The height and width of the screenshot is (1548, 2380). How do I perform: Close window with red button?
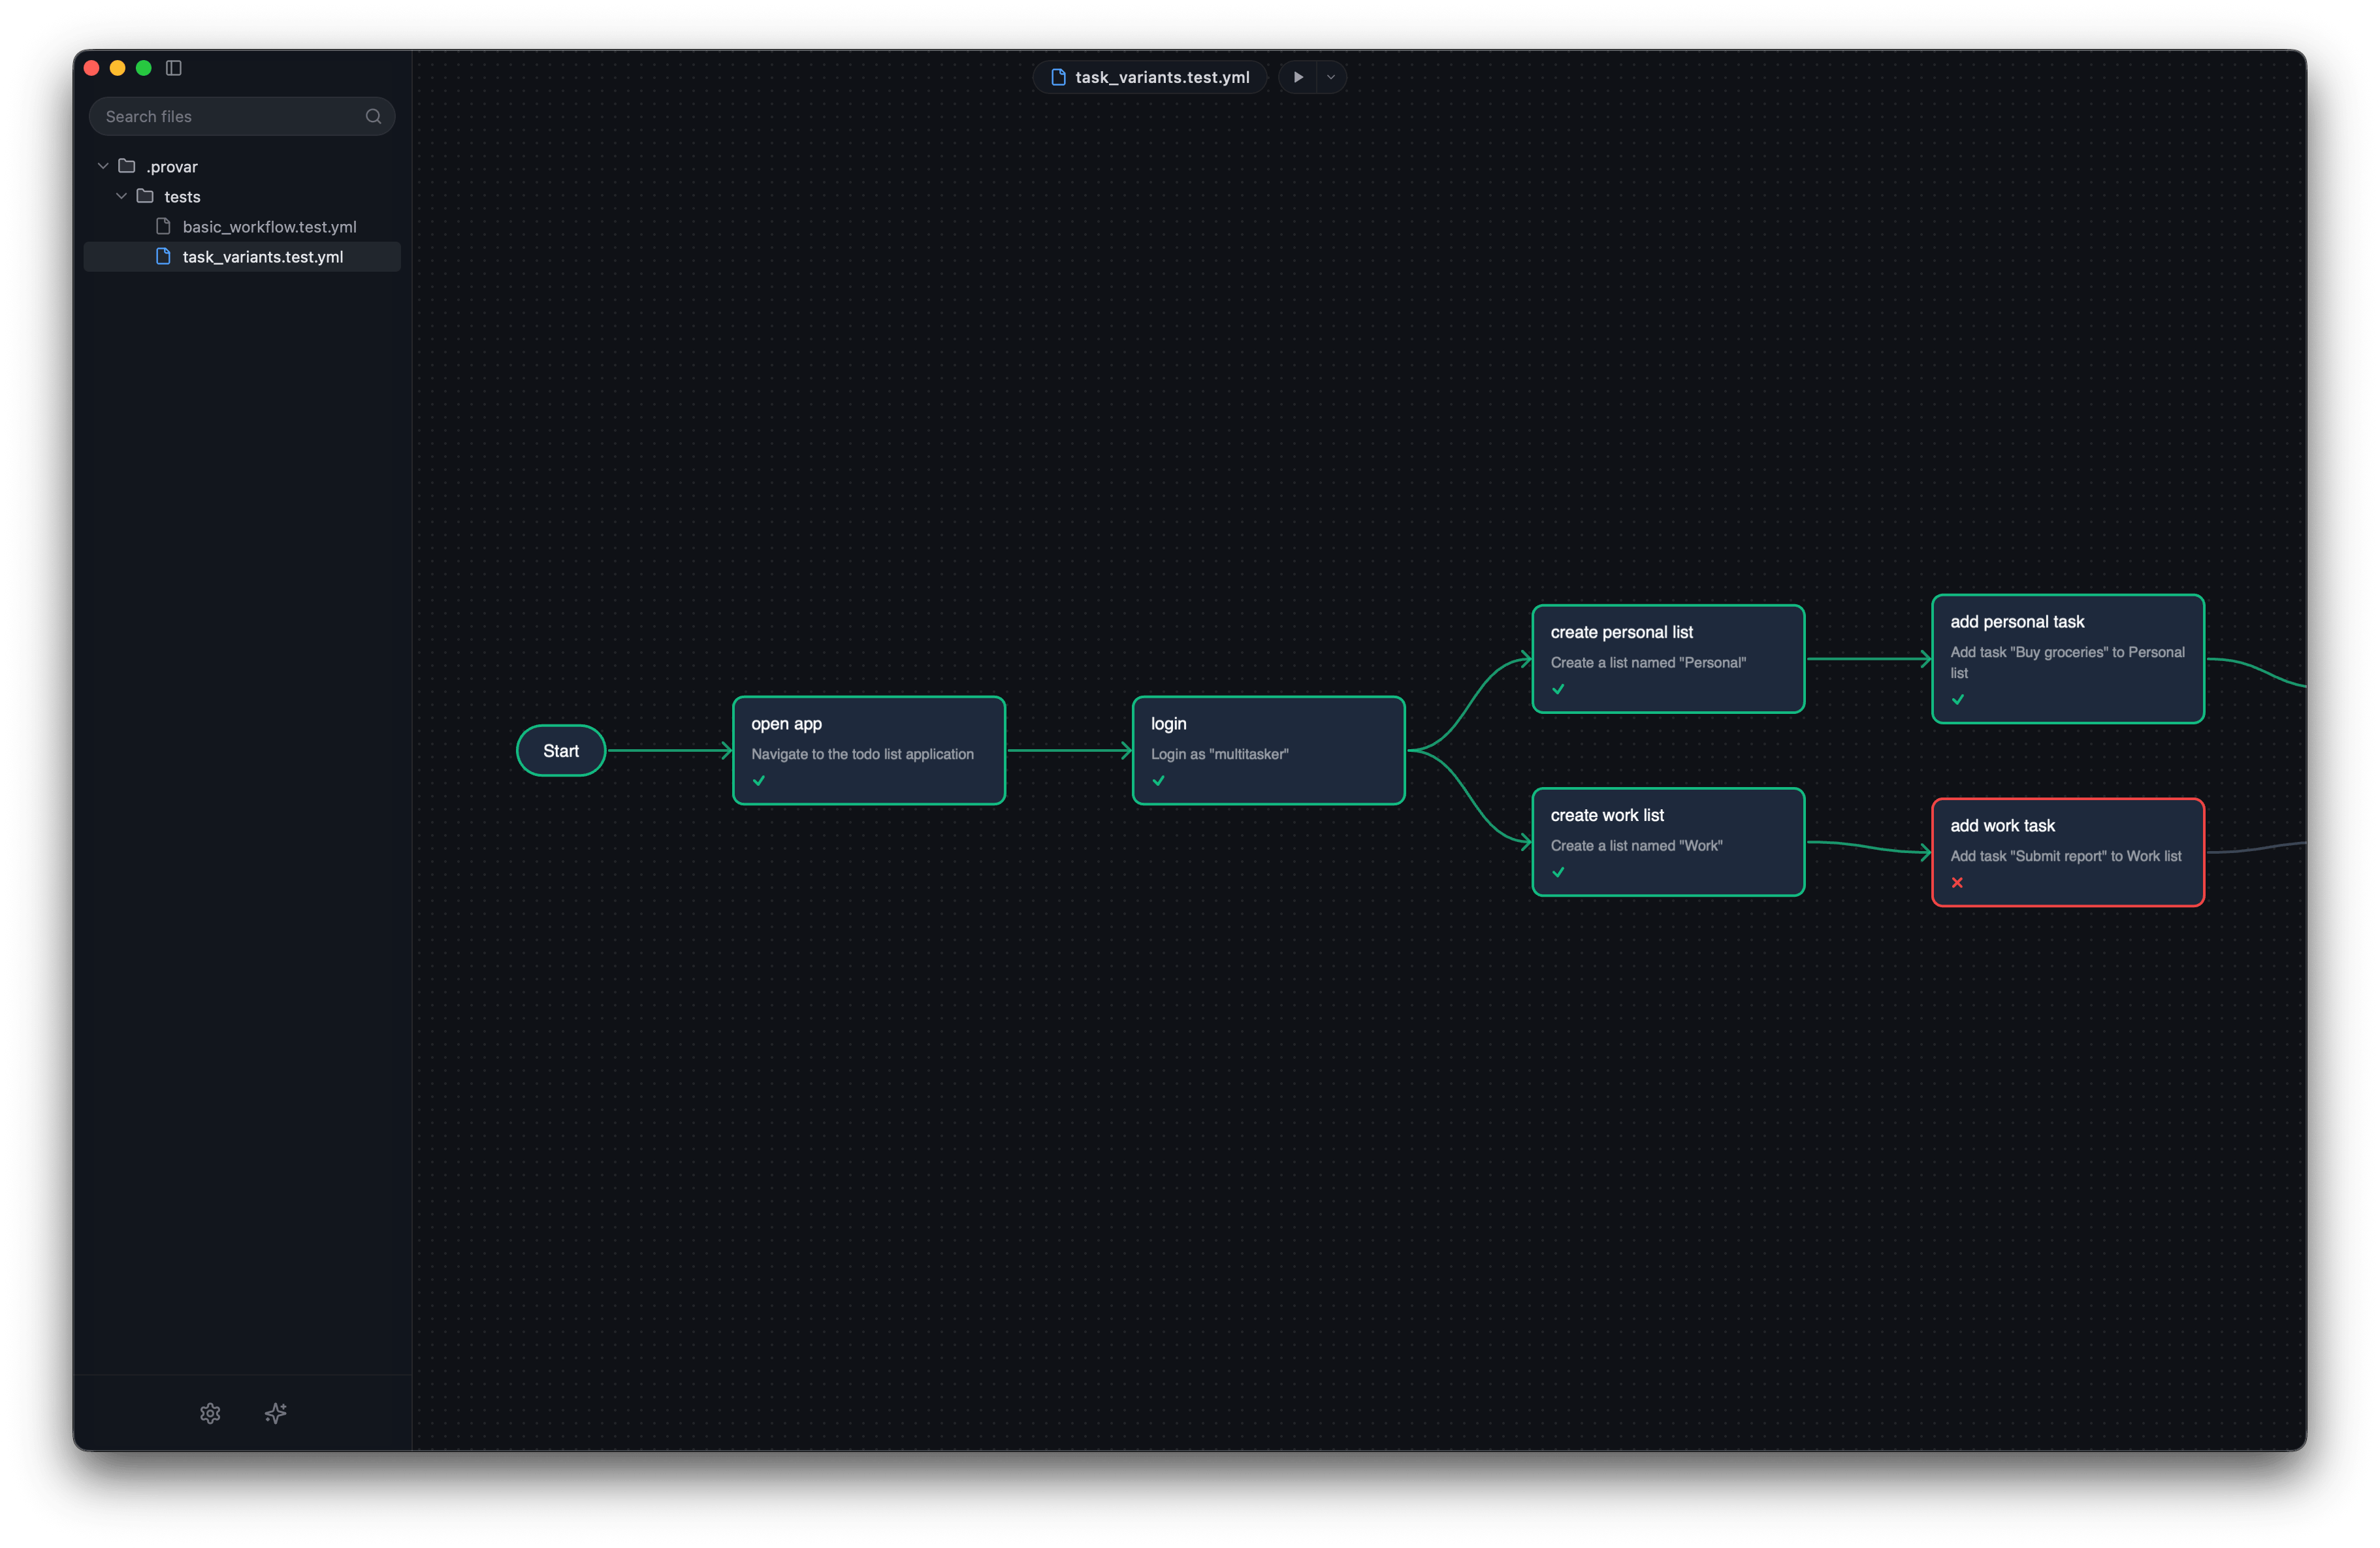tap(92, 68)
